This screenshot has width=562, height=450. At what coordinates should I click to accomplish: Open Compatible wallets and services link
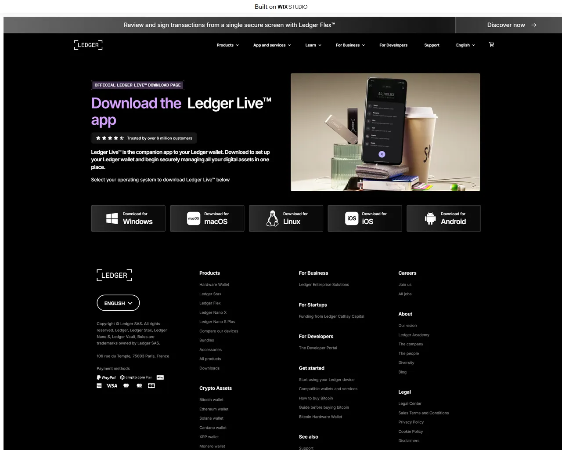click(x=328, y=389)
